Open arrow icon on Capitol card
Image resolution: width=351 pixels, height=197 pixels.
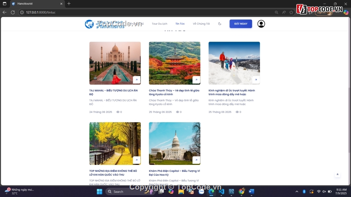[196, 160]
